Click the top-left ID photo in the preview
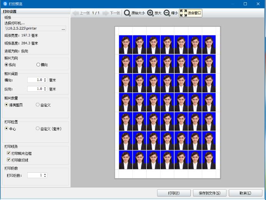This screenshot has width=266, height=200. [126, 45]
